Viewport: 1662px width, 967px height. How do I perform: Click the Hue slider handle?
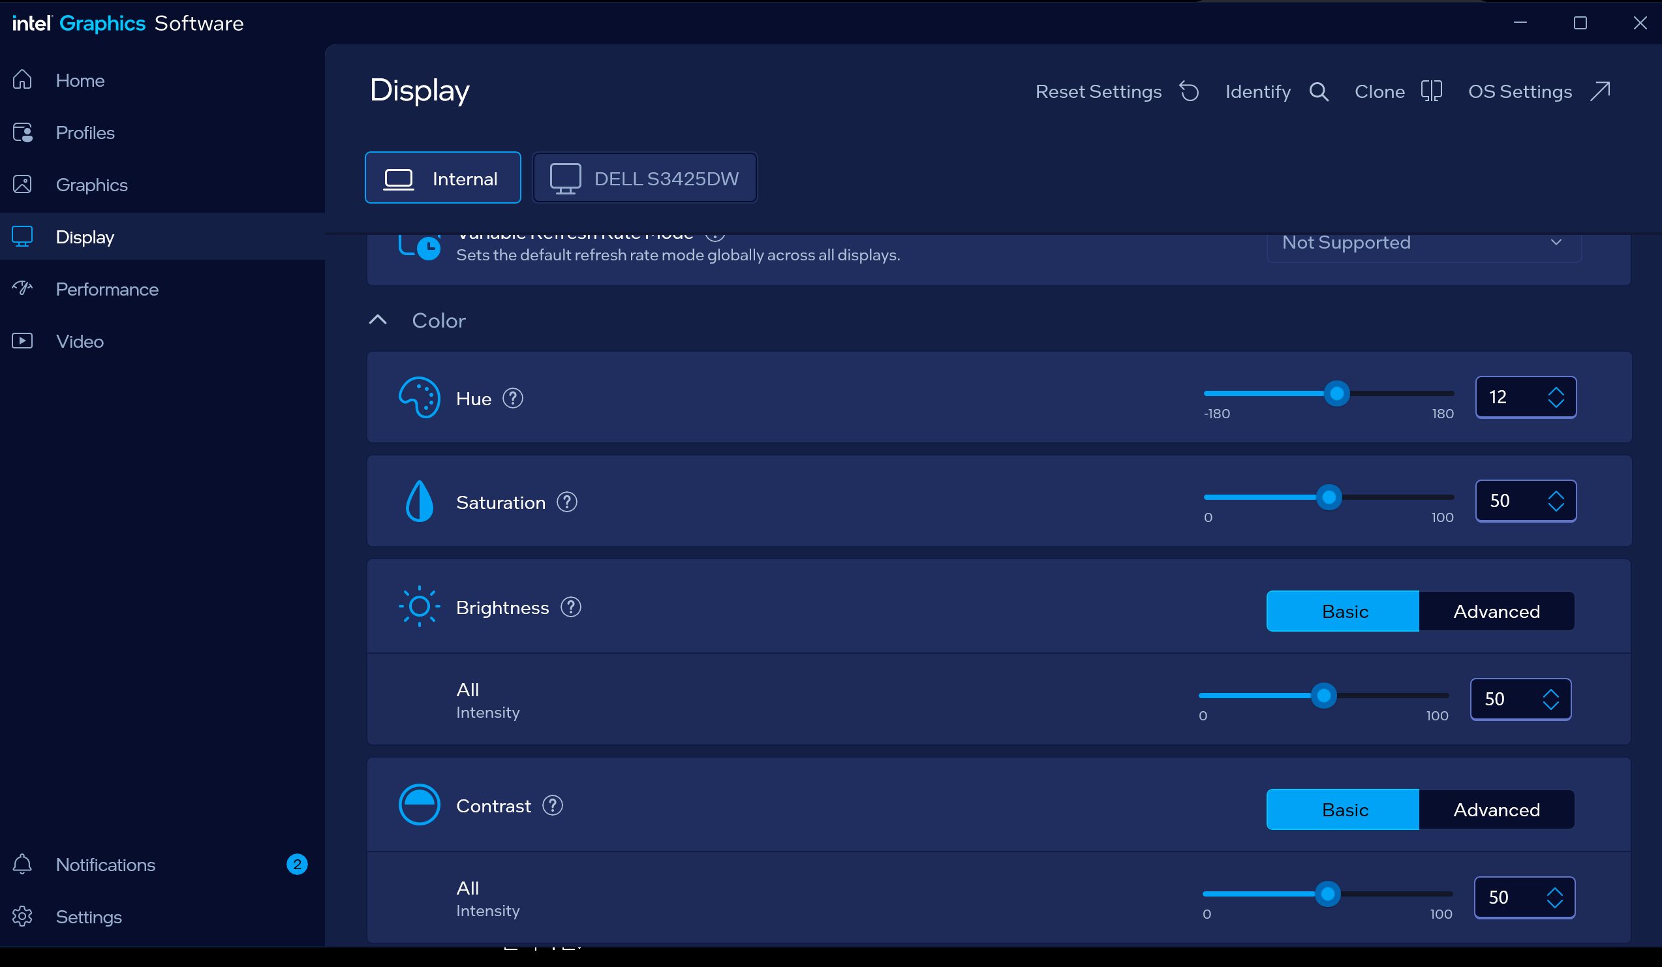pyautogui.click(x=1337, y=394)
